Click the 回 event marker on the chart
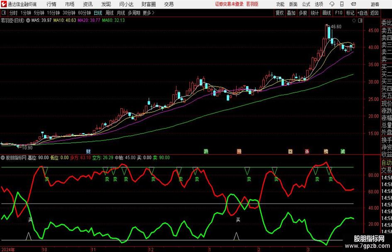Viewport: 392px width, 252px height. point(290,151)
